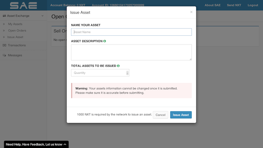Expand the Need Help feedback bar
Screen dimensions: 263x148
coord(36,145)
